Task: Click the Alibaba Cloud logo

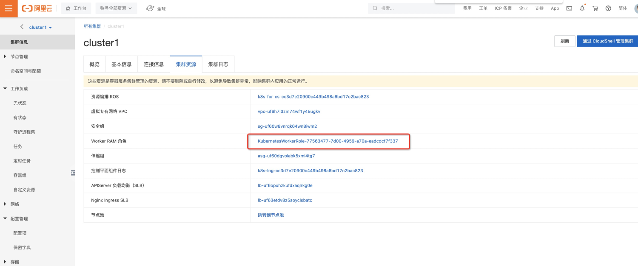Action: point(37,8)
